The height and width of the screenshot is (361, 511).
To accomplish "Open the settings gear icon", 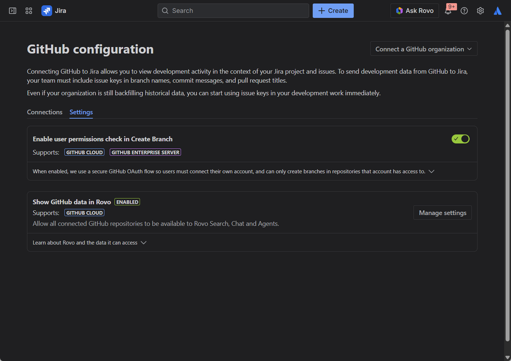I will (x=480, y=11).
